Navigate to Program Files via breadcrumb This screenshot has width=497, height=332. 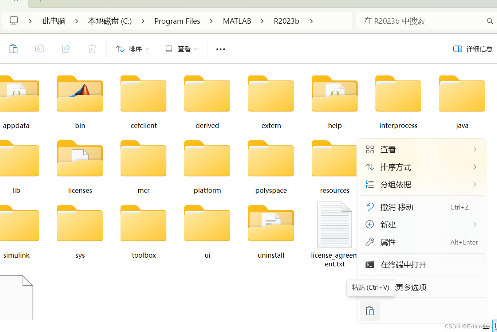tap(177, 21)
